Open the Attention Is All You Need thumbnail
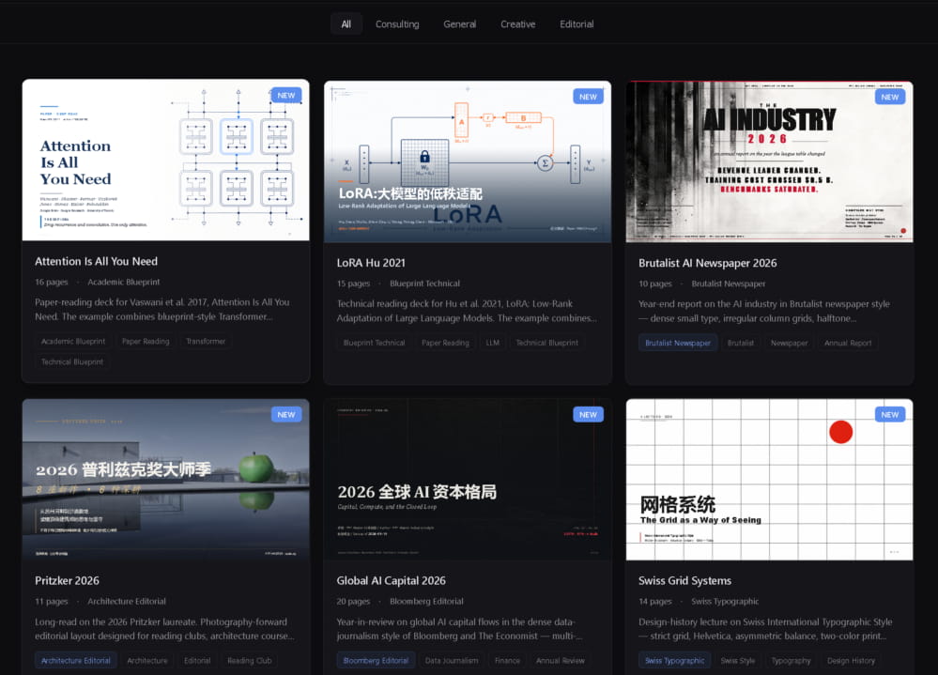Image resolution: width=938 pixels, height=675 pixels. pos(165,161)
